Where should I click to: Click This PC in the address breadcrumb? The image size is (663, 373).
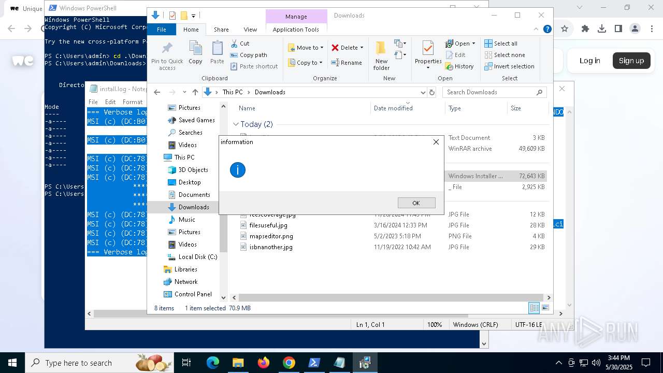(x=233, y=92)
